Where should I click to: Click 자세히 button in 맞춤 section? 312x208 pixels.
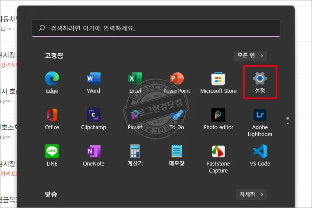tap(251, 194)
